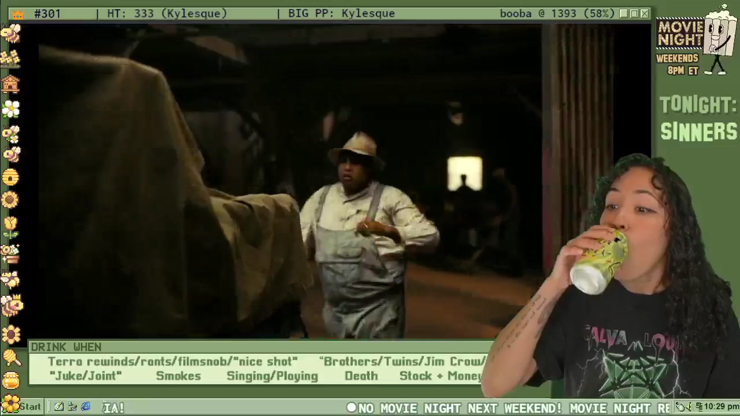Click the white daisy flower icon
Viewport: 740px width, 416px height.
[10, 109]
